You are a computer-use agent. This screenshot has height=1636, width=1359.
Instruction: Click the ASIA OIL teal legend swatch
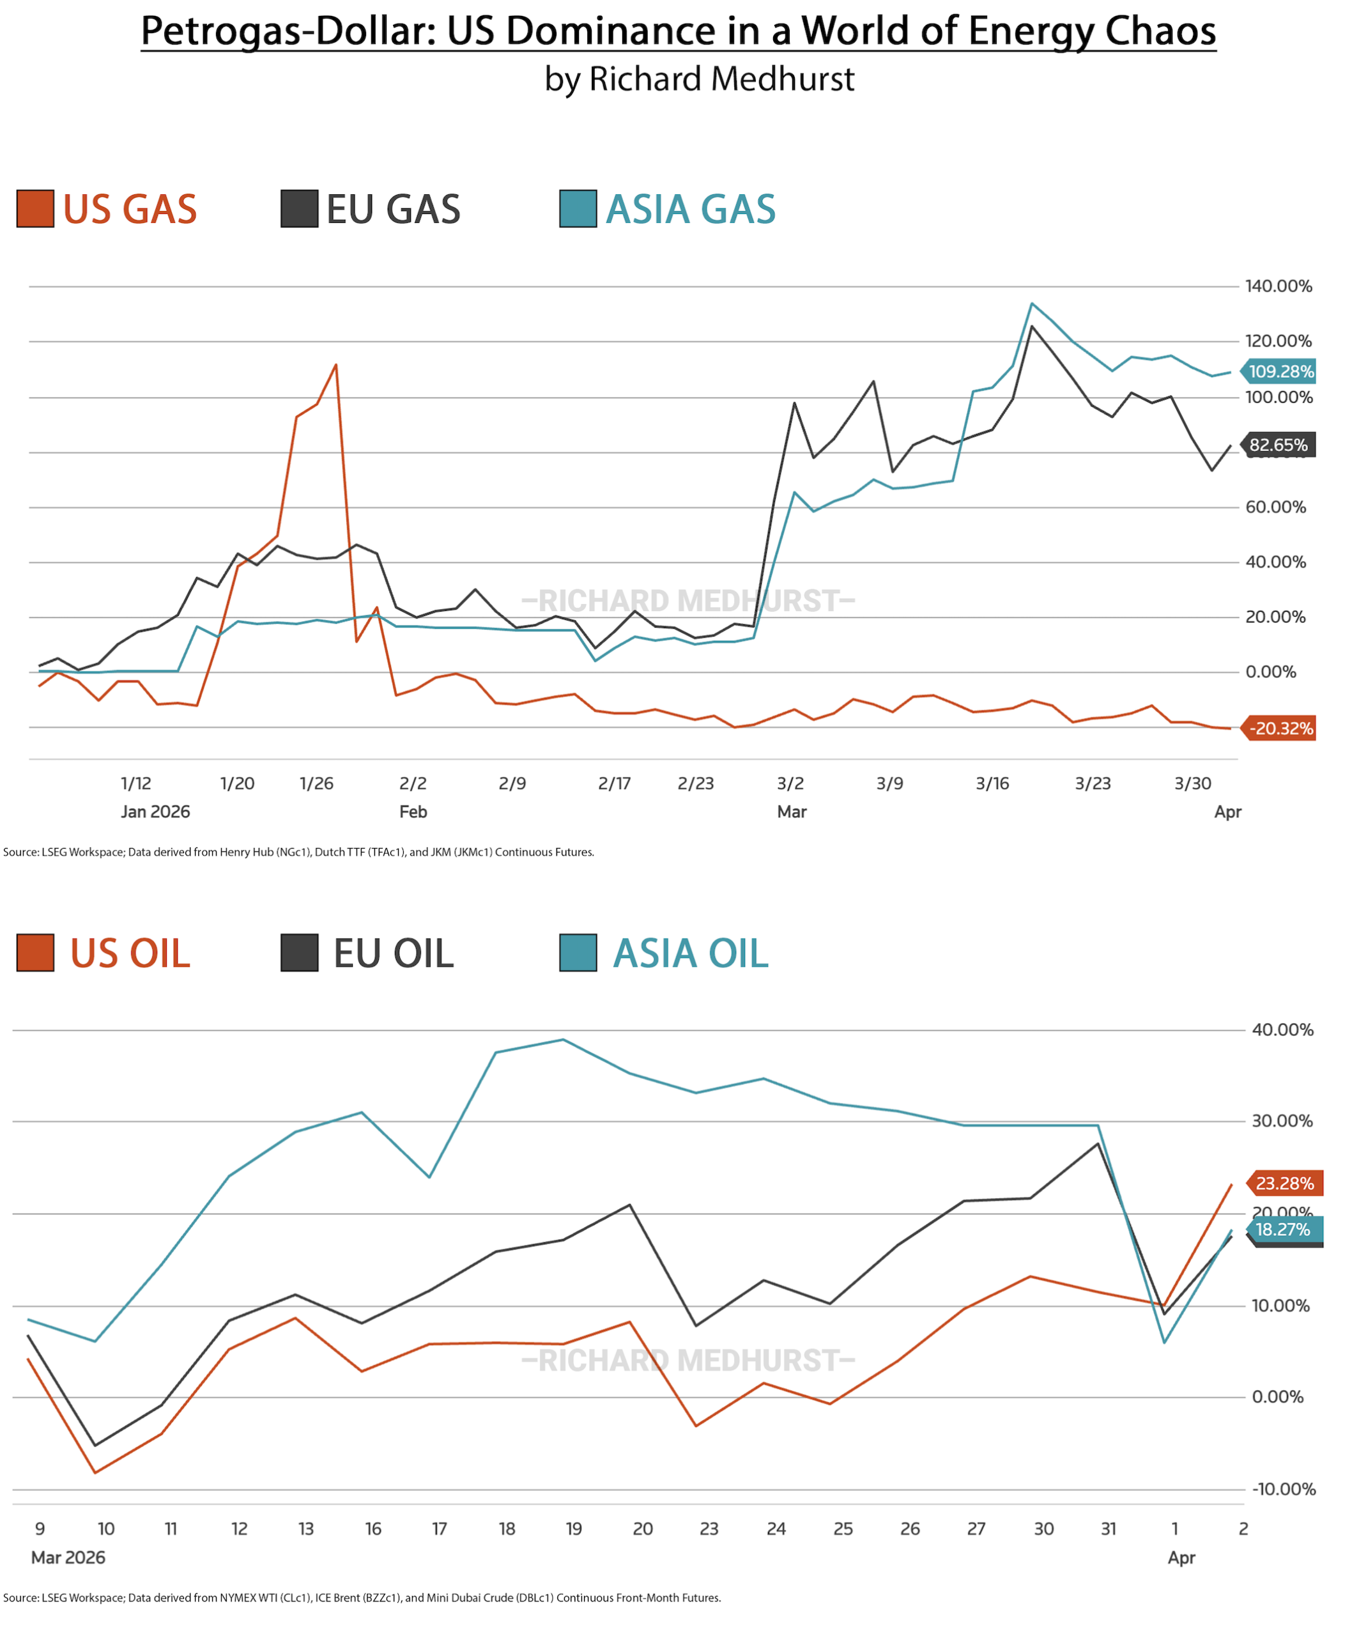578,953
